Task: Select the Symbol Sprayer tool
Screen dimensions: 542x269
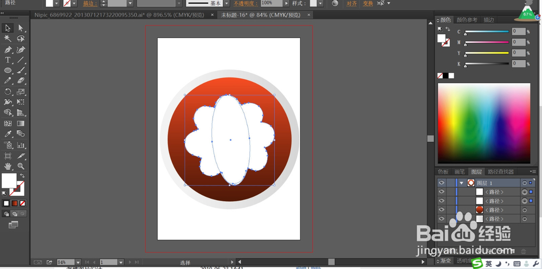Action: [8, 145]
